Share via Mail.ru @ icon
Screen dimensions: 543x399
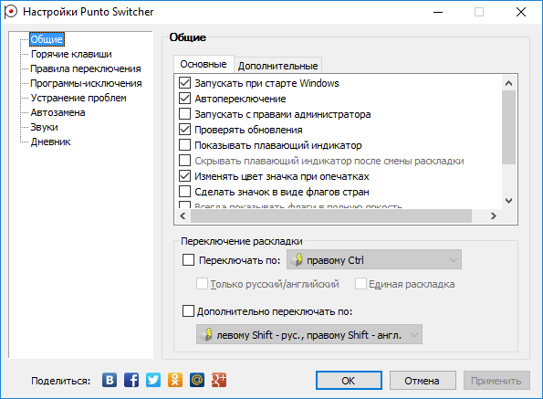197,381
